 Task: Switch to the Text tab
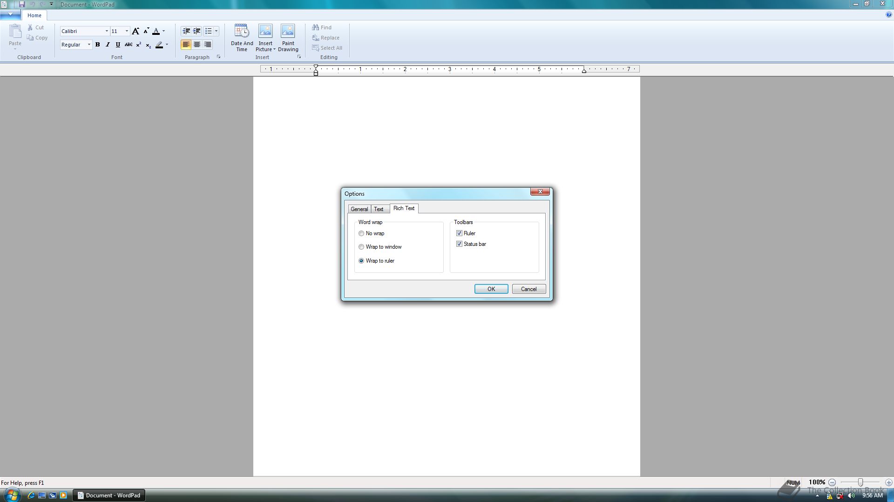click(379, 209)
